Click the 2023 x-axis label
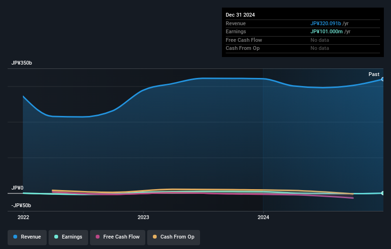Image resolution: width=391 pixels, height=249 pixels. tap(143, 218)
